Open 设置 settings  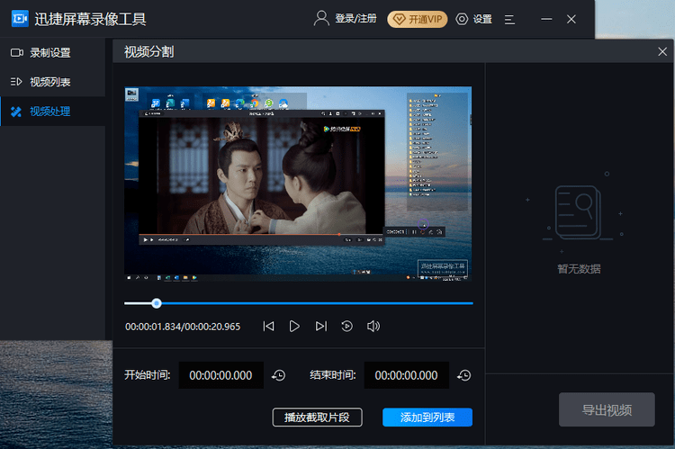pos(474,19)
